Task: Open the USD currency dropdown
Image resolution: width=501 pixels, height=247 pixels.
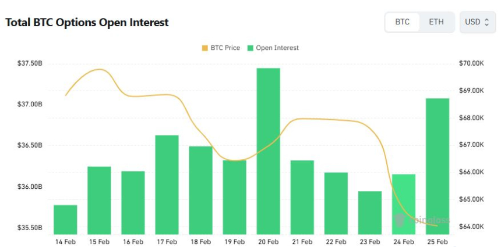Action: tap(477, 22)
